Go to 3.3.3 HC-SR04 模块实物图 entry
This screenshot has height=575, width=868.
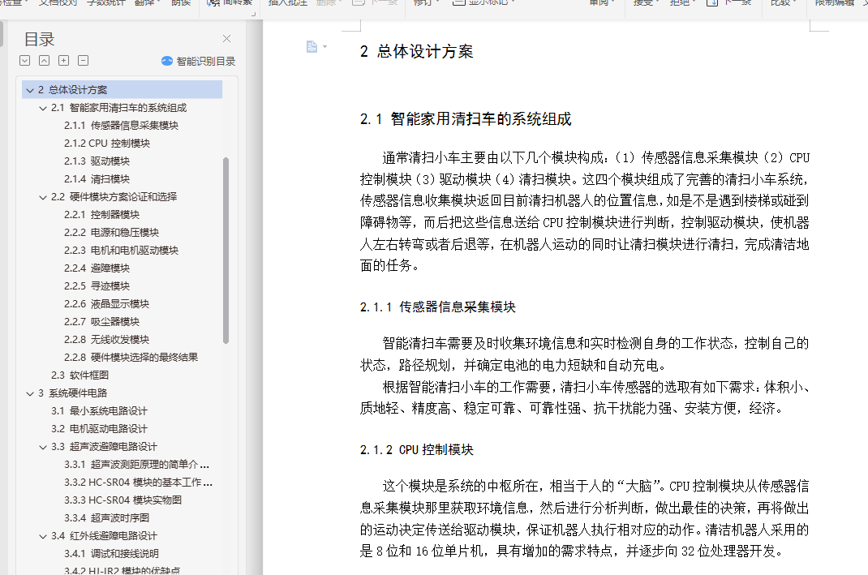(x=122, y=500)
